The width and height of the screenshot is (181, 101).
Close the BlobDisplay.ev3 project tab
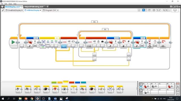tap(22, 7)
